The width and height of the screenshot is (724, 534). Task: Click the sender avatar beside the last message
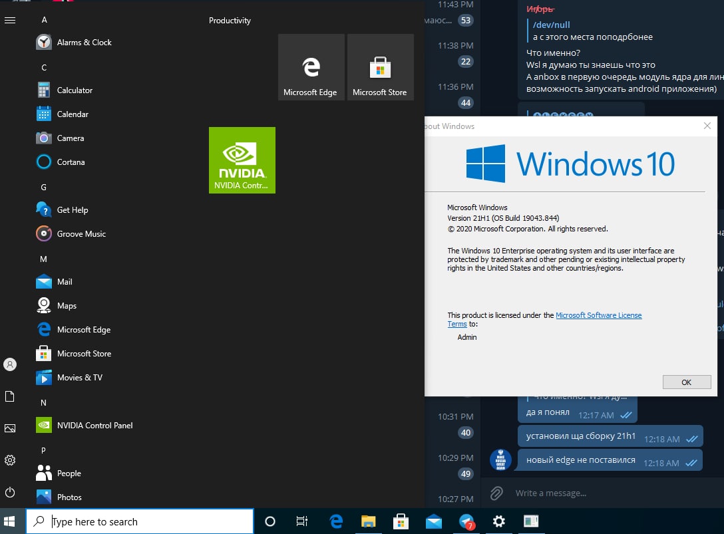[x=500, y=460]
